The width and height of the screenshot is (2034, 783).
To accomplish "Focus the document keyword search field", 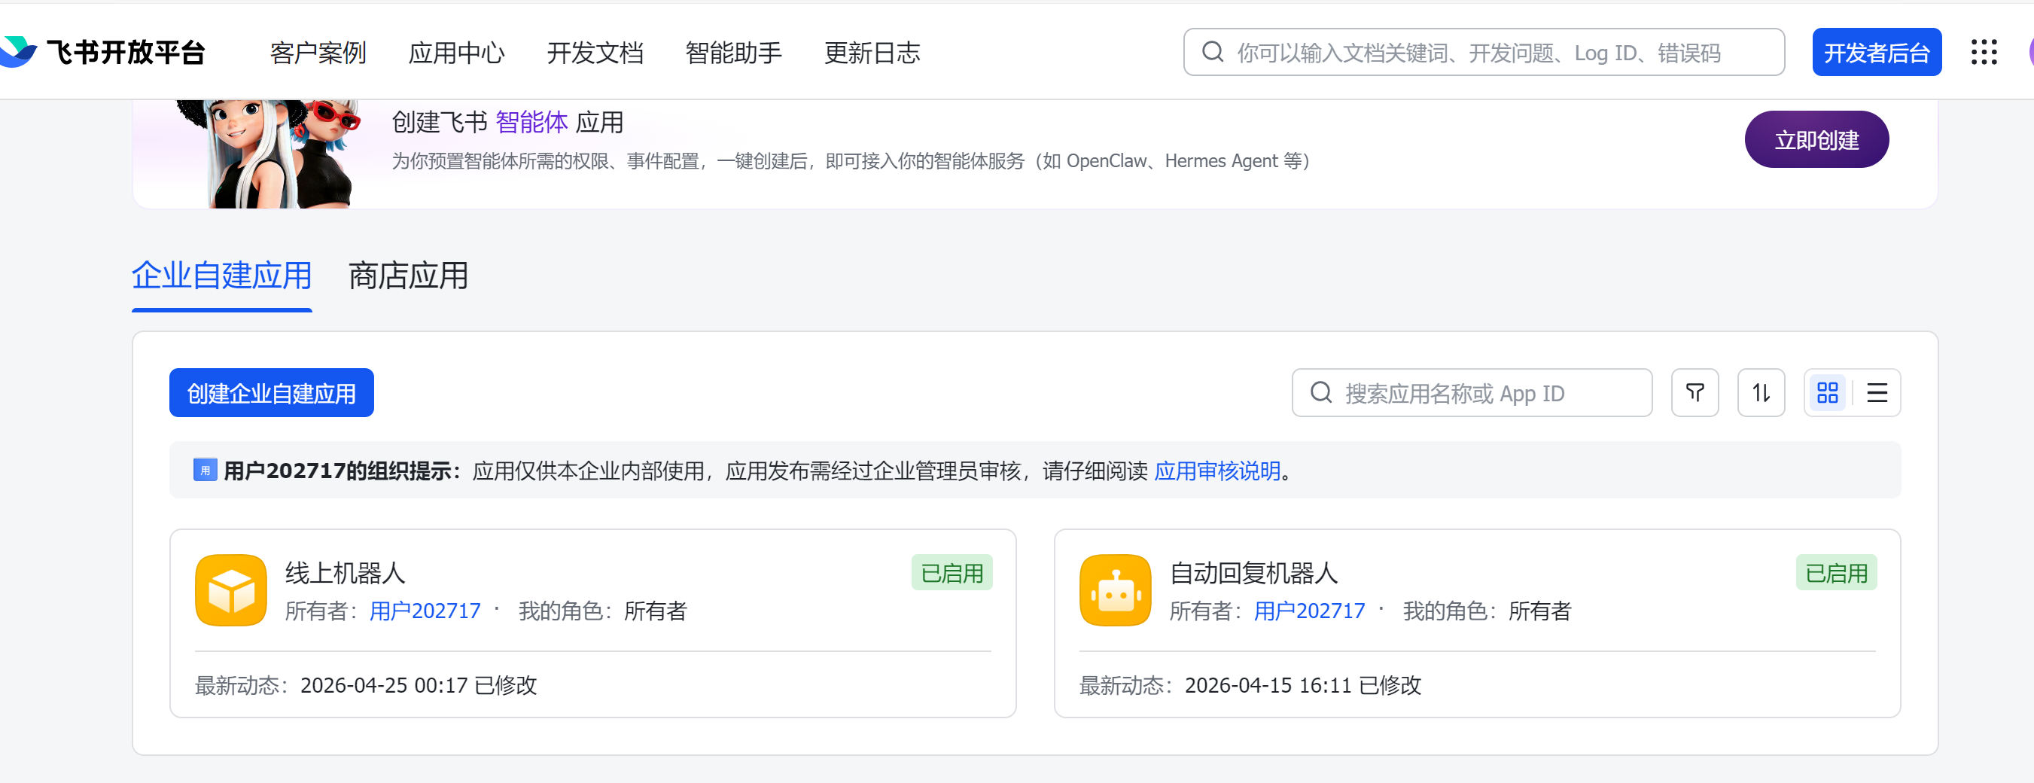I will tap(1484, 52).
